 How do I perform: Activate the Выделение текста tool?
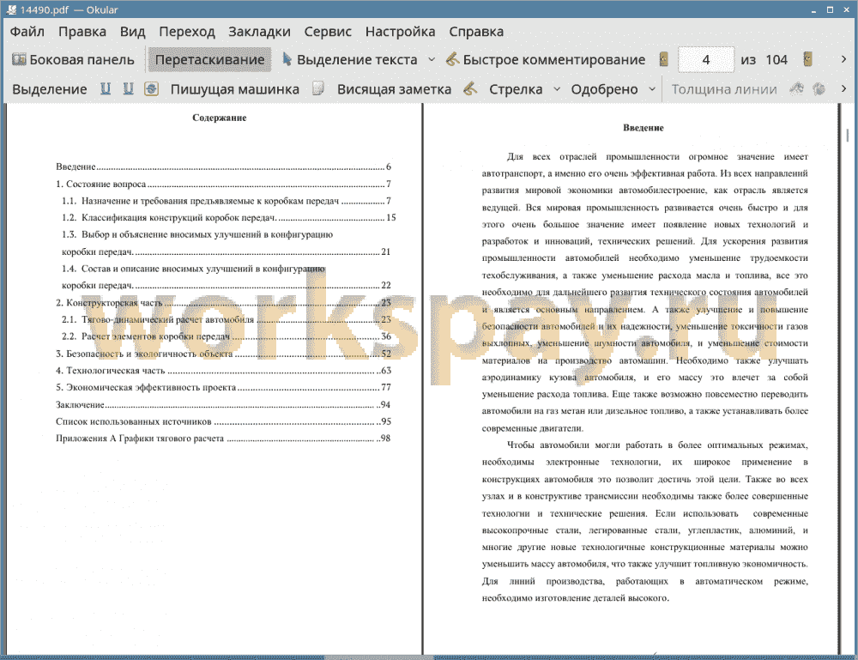(349, 60)
